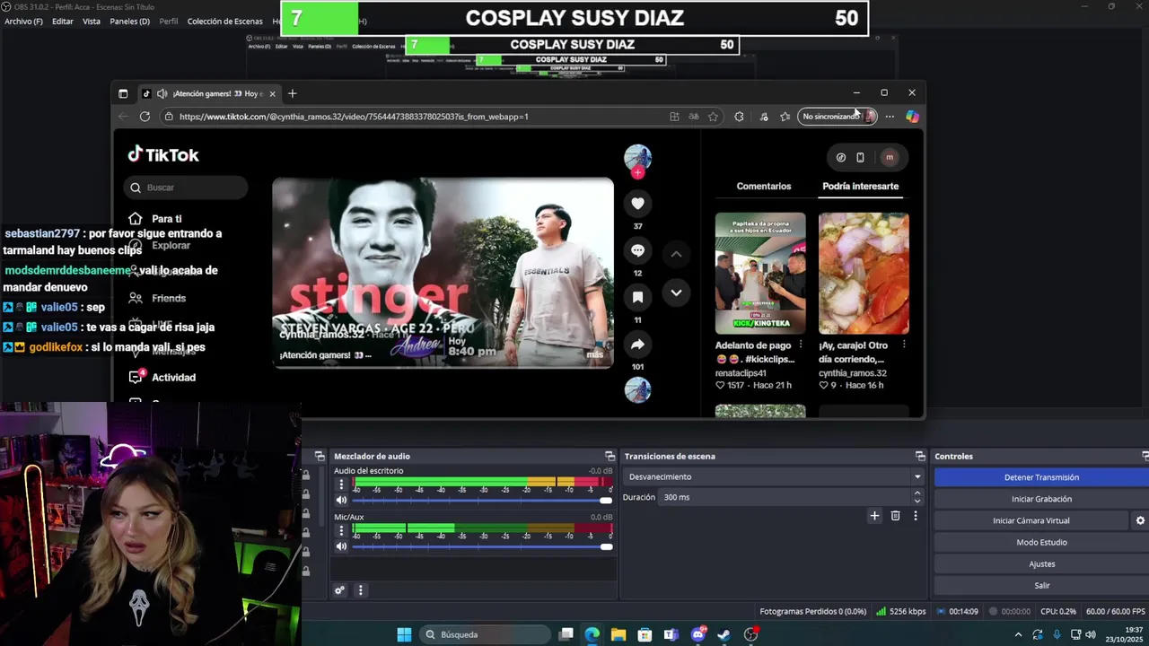Expand video description with más

[x=595, y=354]
